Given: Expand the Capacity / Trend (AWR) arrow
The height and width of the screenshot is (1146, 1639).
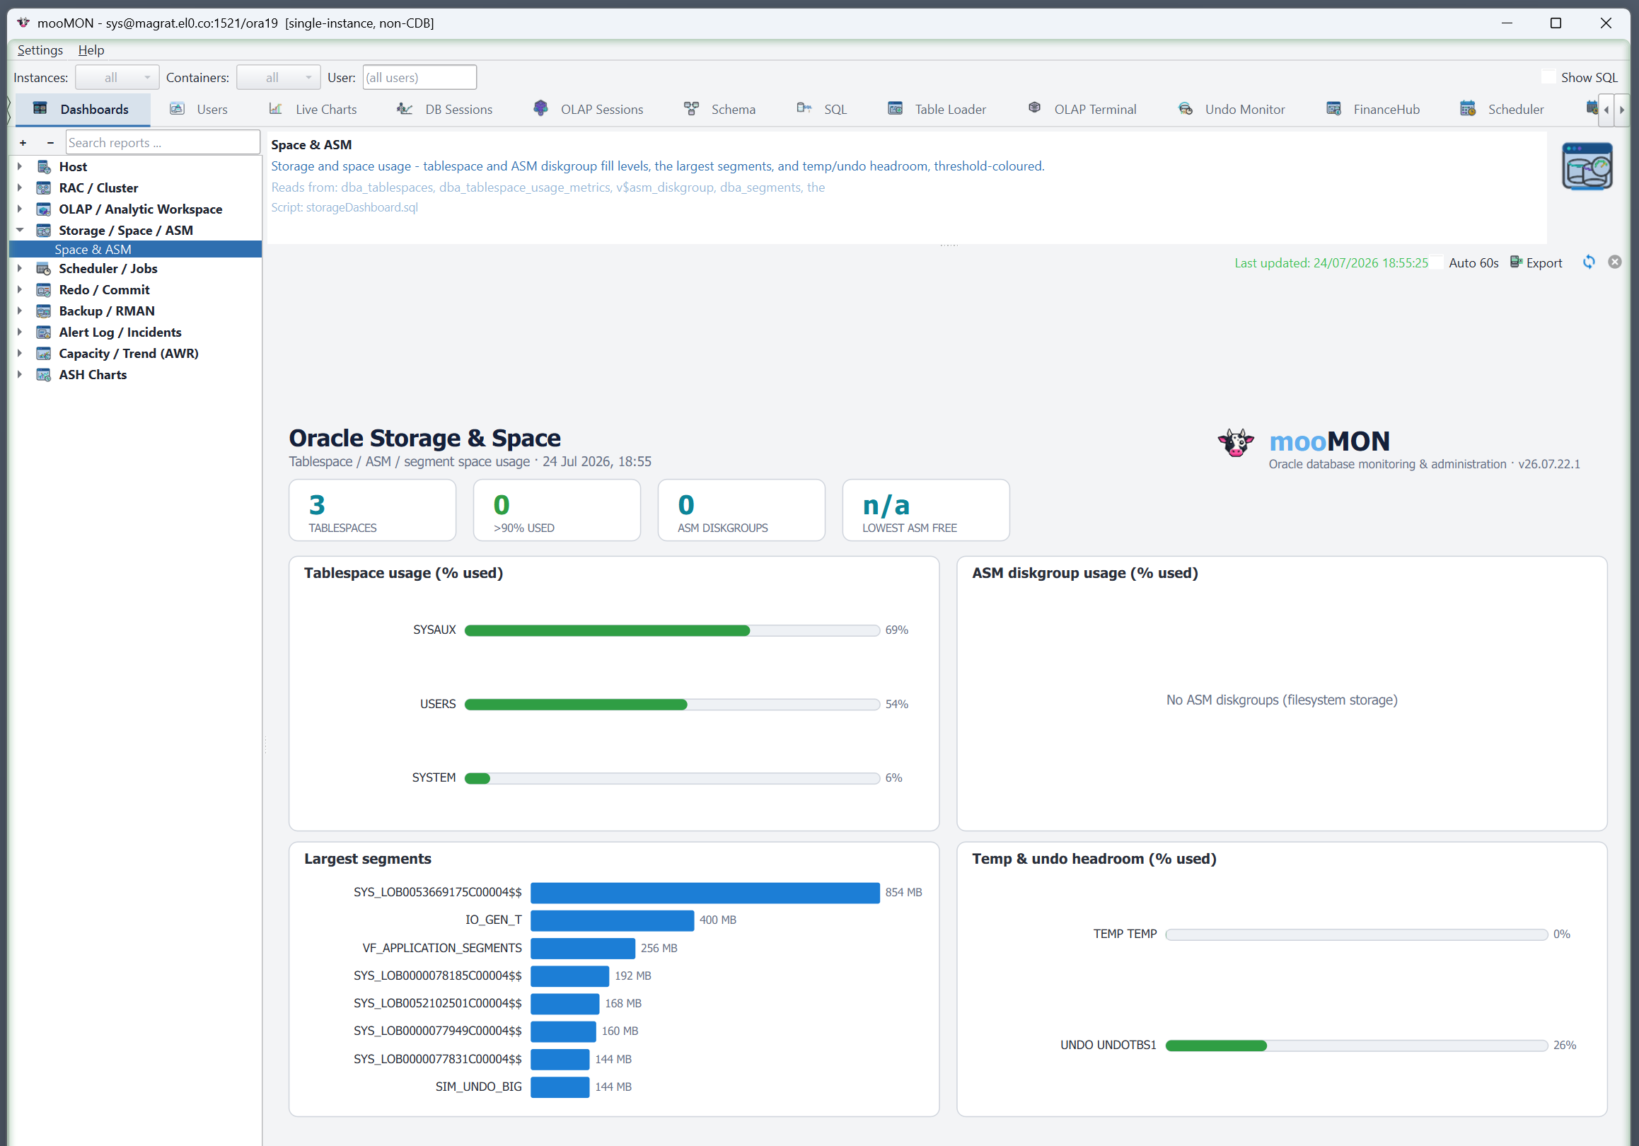Looking at the screenshot, I should pyautogui.click(x=20, y=354).
